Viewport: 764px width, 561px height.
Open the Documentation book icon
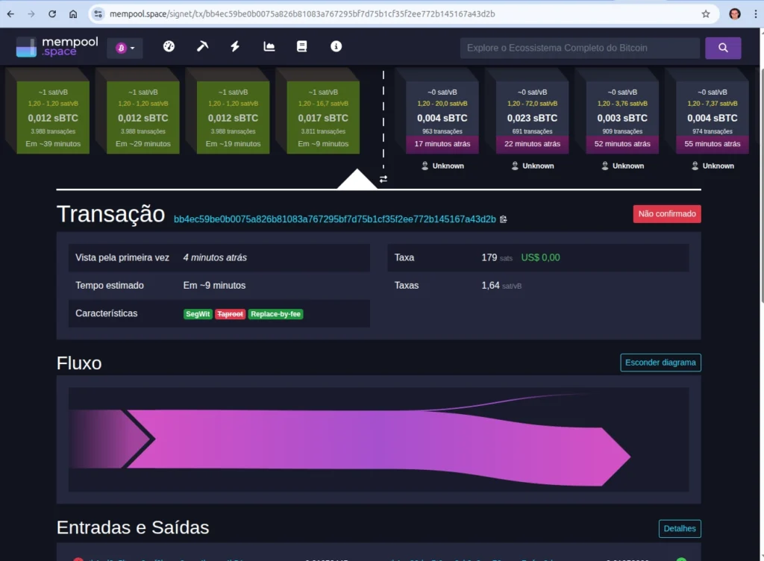click(x=302, y=46)
